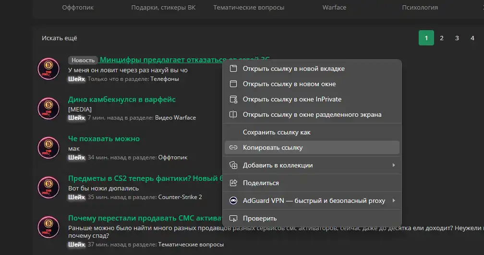Click the split screen icon
The image size is (484, 255).
(x=233, y=114)
